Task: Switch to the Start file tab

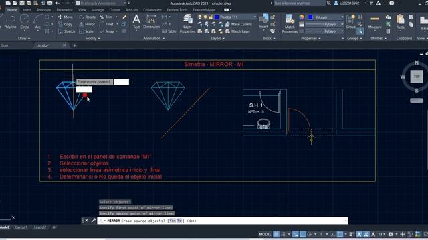Action: (x=5, y=45)
